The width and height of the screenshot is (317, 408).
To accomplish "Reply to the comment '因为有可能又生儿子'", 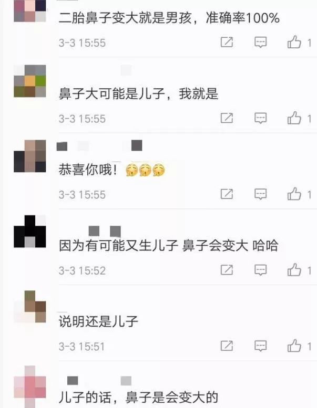I will (260, 270).
